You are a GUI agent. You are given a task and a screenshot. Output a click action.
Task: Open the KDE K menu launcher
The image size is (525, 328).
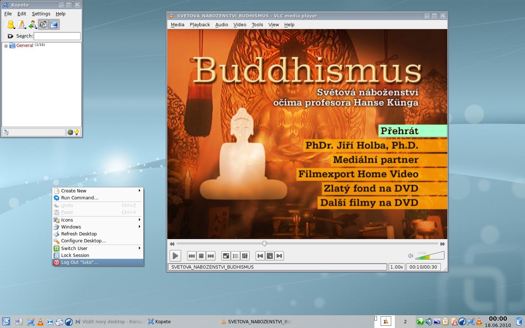(6, 321)
